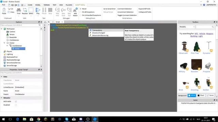The height and width of the screenshot is (122, 218).
Task: Choose Transparency from autocomplete list
Action: tap(106, 30)
